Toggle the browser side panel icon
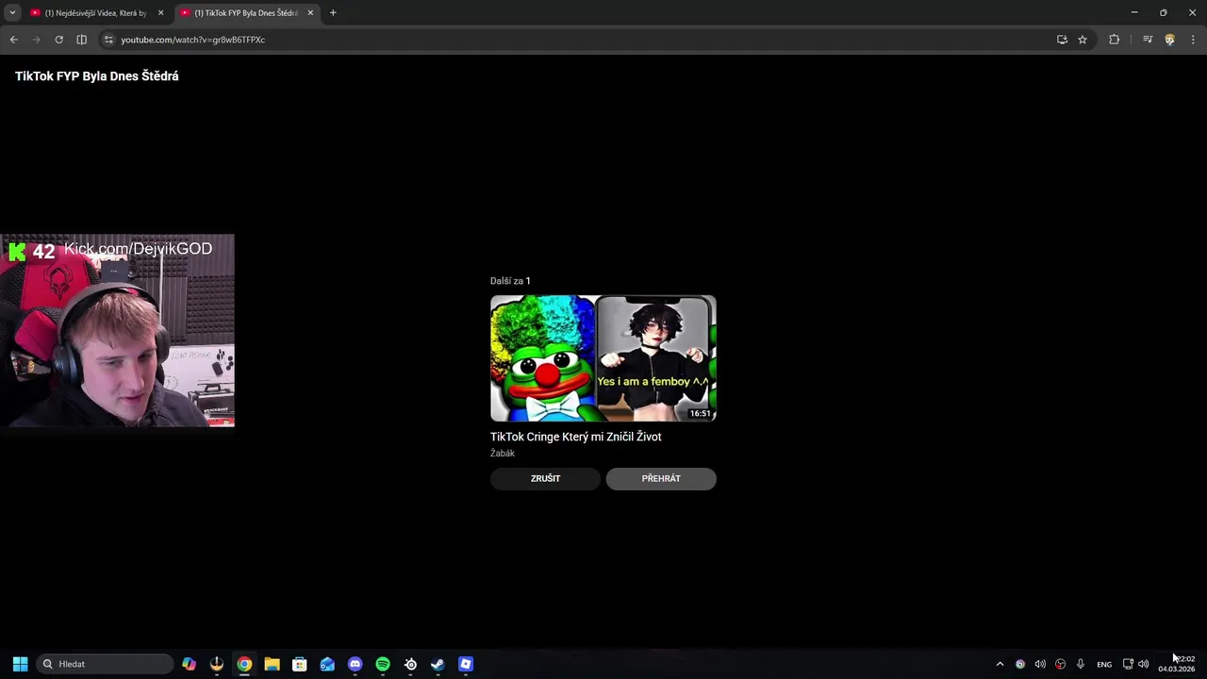 [x=81, y=40]
